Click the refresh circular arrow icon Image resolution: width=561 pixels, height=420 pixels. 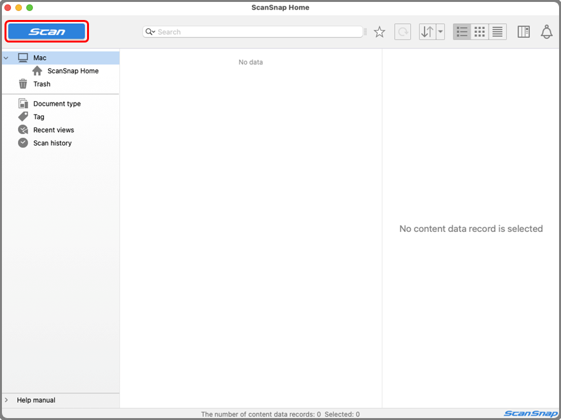(x=402, y=32)
